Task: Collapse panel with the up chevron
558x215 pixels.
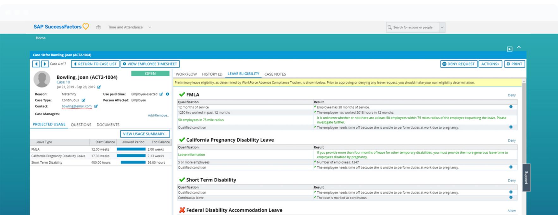Action: pyautogui.click(x=519, y=47)
